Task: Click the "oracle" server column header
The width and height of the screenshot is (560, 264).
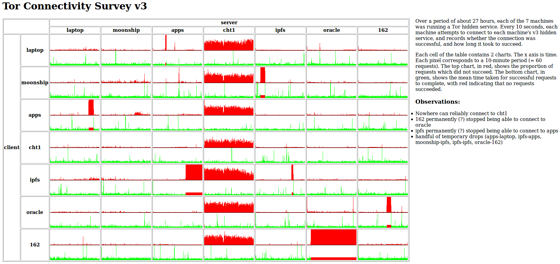Action: [332, 30]
